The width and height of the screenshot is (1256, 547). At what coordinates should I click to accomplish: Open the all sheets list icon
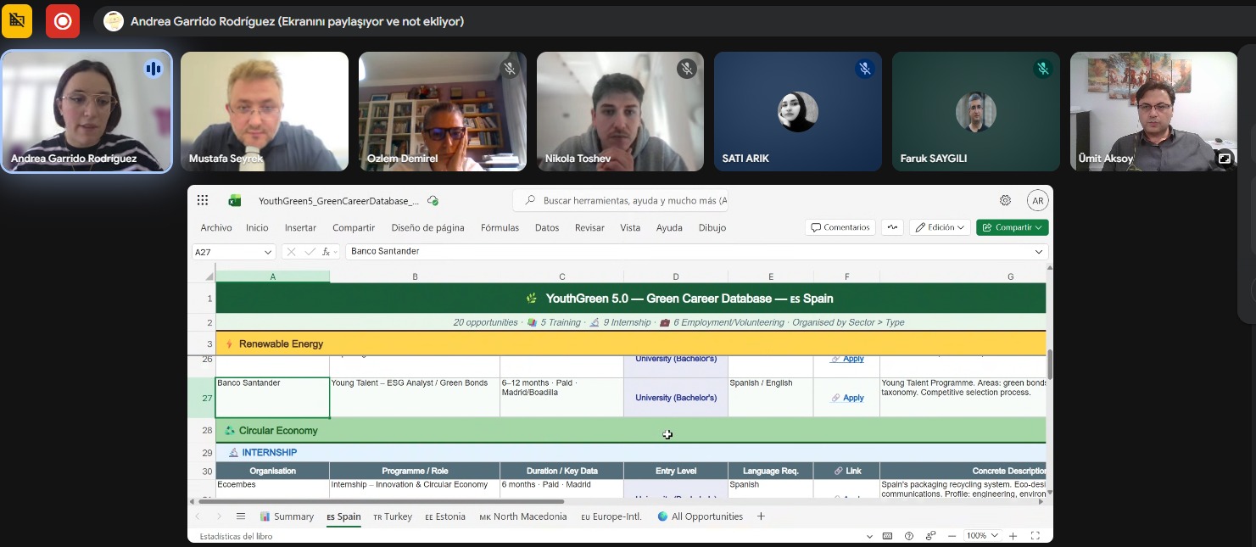click(x=241, y=516)
